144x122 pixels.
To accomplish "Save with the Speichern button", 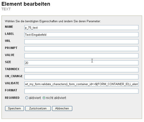I will click(x=14, y=108).
